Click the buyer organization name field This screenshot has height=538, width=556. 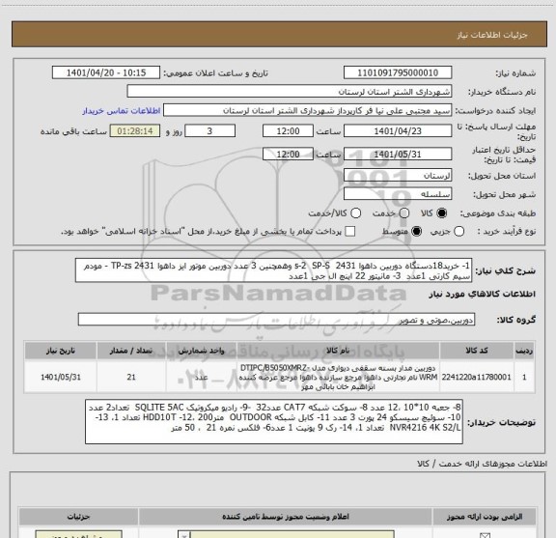point(290,92)
